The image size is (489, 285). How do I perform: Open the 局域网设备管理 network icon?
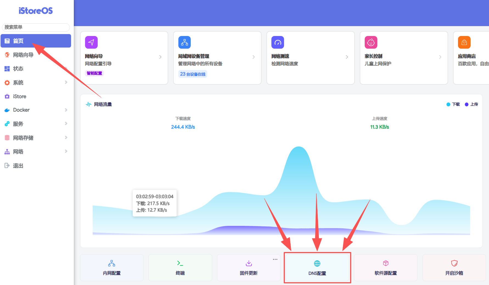(184, 42)
